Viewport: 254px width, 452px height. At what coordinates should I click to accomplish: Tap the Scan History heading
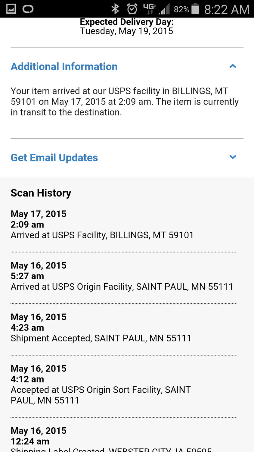click(41, 193)
